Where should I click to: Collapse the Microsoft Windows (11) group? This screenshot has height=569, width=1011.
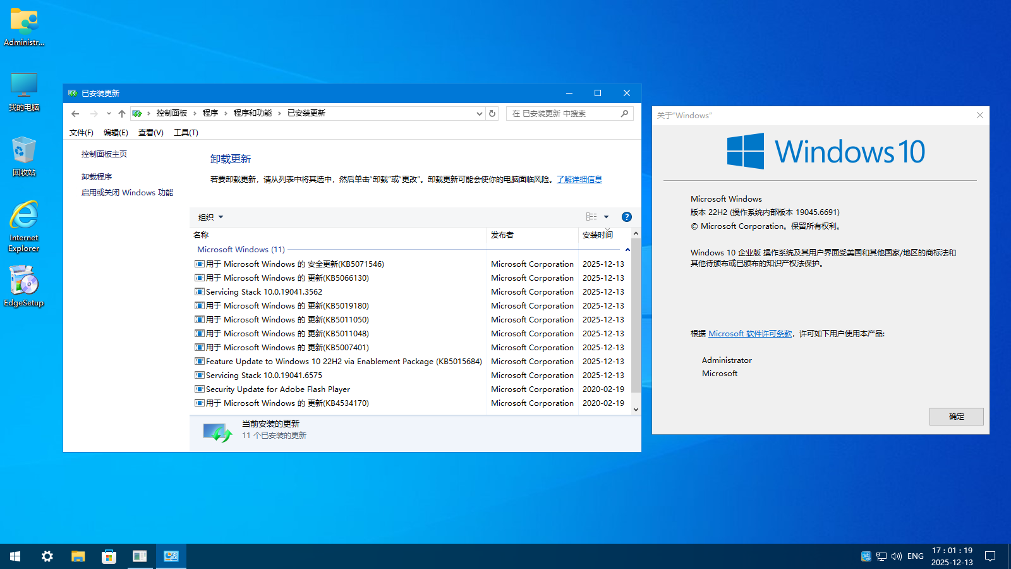pyautogui.click(x=627, y=250)
